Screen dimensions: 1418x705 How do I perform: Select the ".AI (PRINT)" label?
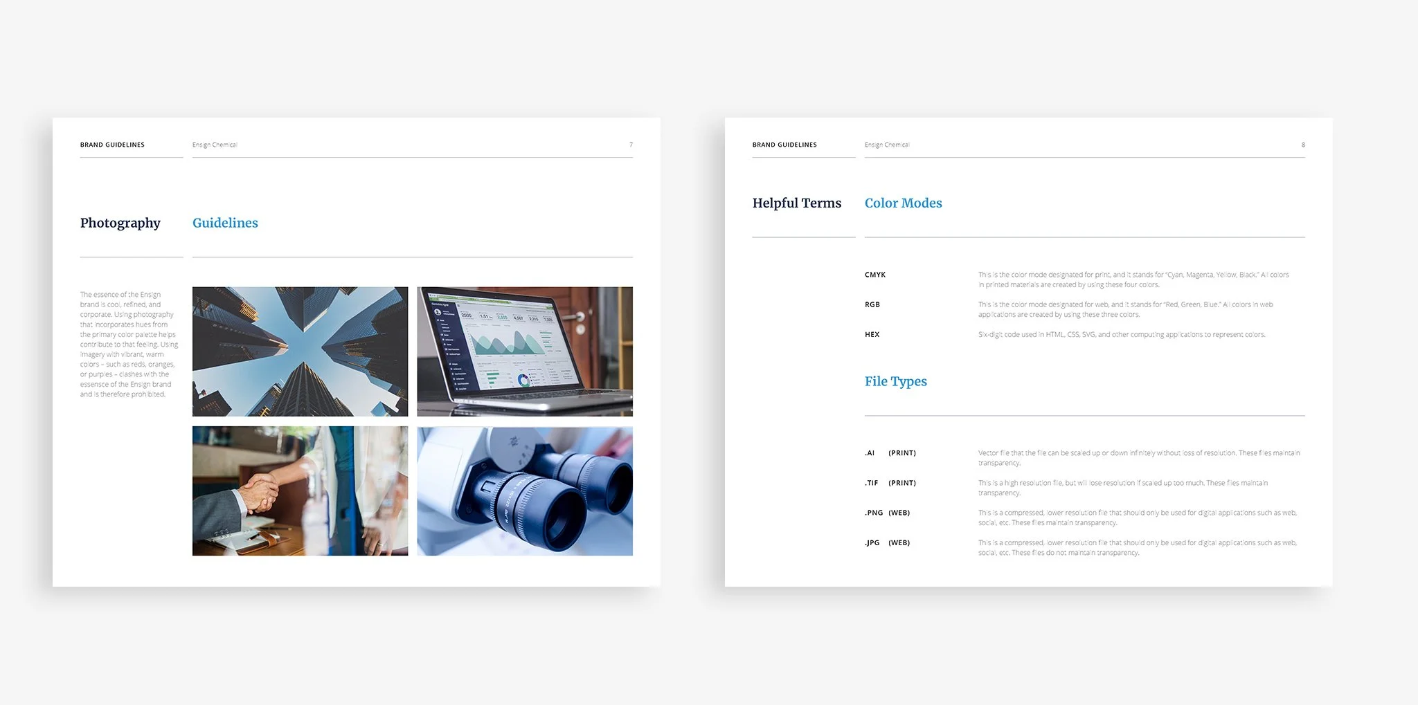[890, 453]
